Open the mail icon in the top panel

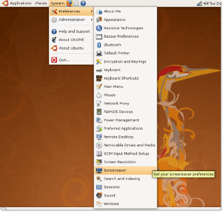coord(76,3)
